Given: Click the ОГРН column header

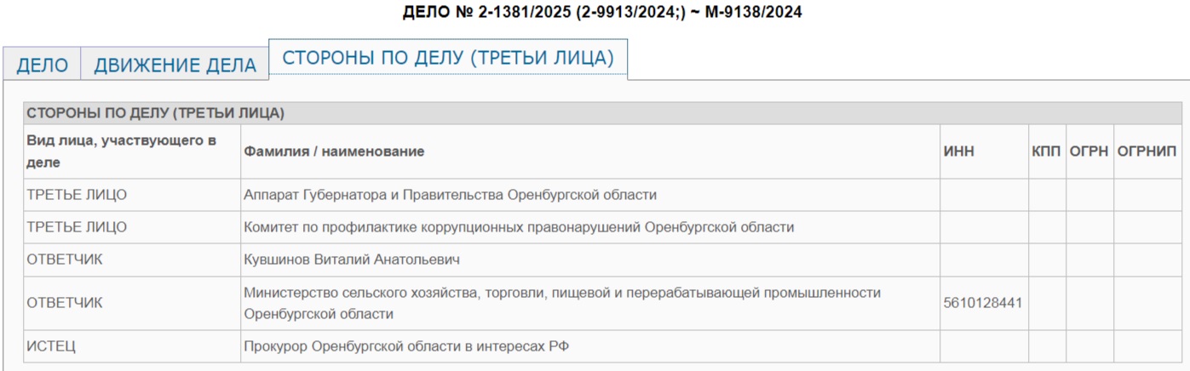Looking at the screenshot, I should tap(1089, 151).
